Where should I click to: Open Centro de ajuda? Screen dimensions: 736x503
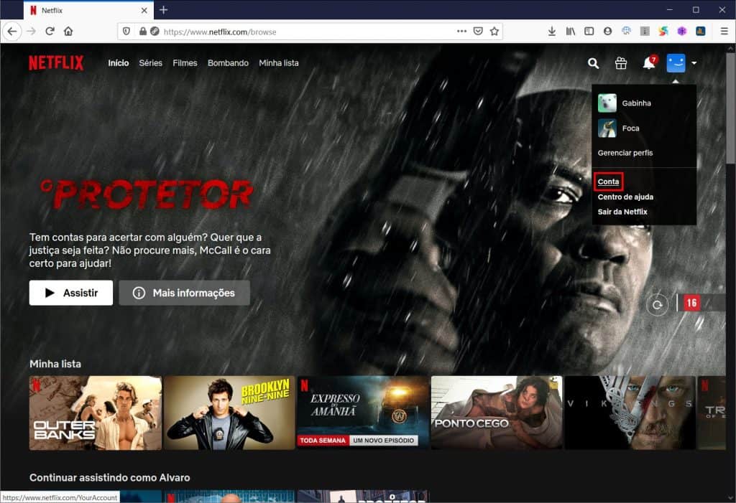click(625, 197)
